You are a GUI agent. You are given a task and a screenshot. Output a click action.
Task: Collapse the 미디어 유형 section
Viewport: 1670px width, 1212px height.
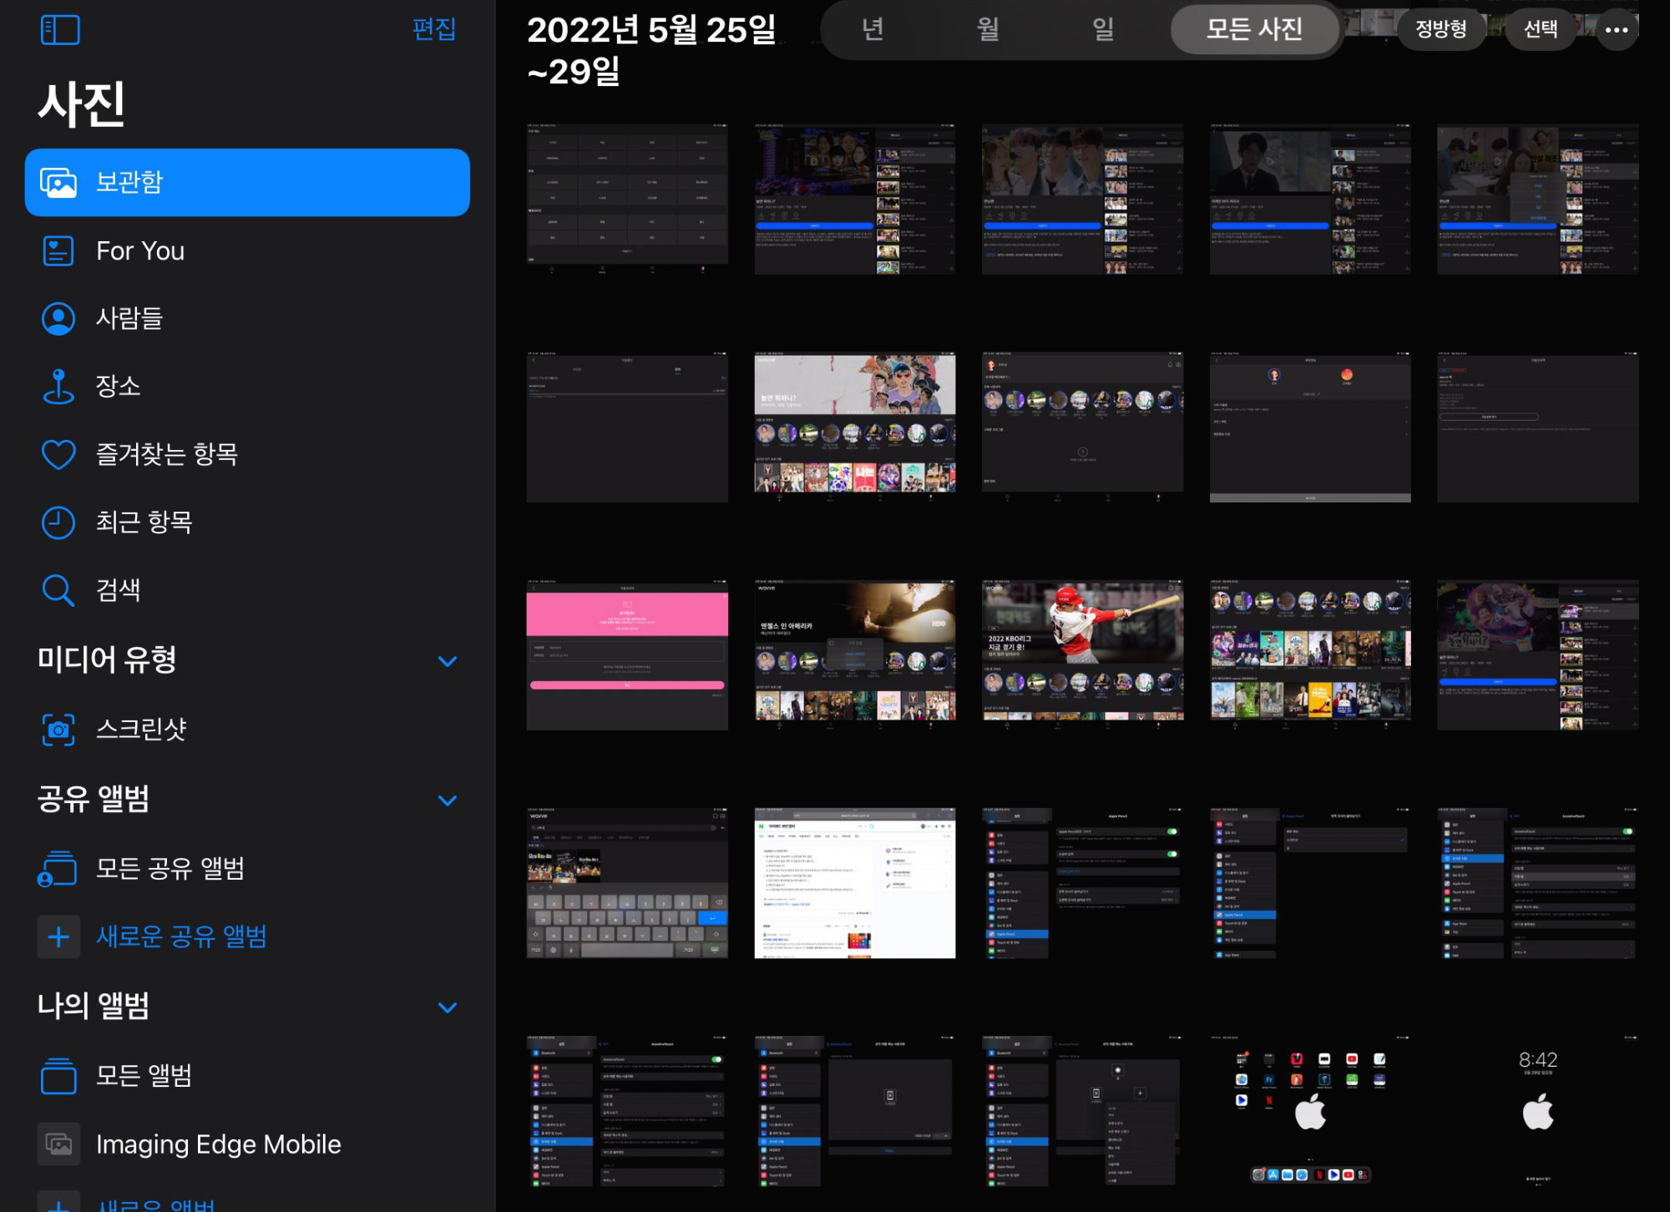pyautogui.click(x=448, y=661)
